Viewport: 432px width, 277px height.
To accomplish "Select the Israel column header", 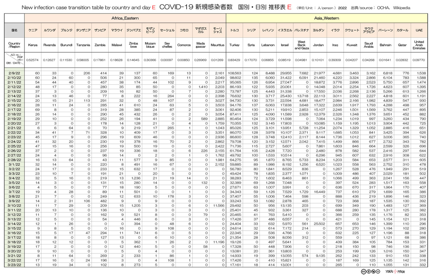I will (285, 46).
